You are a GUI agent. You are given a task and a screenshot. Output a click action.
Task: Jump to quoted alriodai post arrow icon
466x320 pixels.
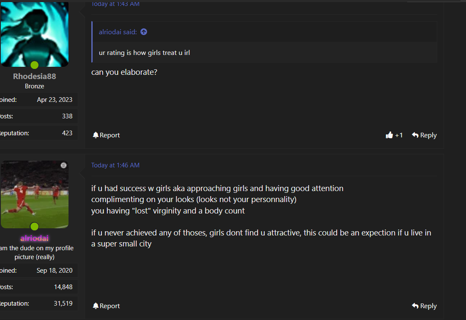point(144,32)
